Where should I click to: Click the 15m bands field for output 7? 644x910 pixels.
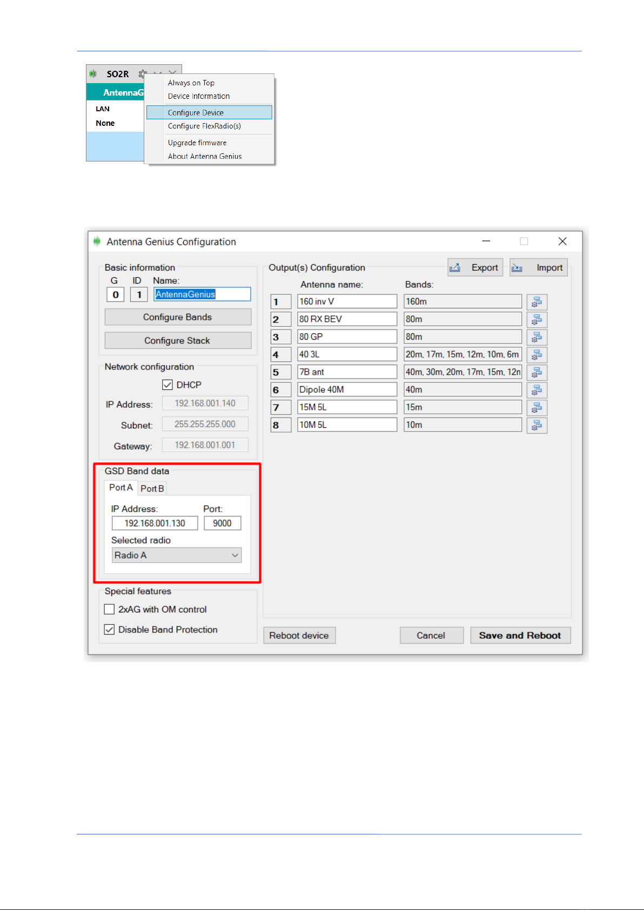coord(463,407)
